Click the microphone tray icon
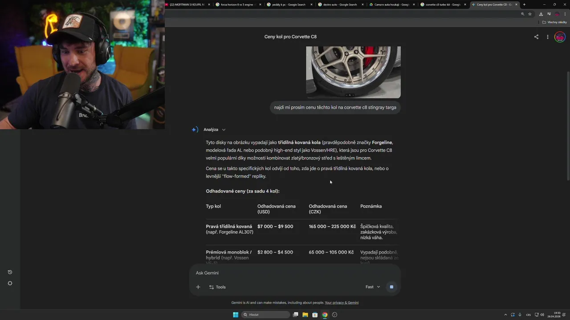Viewport: 570px width, 320px height. (x=520, y=315)
